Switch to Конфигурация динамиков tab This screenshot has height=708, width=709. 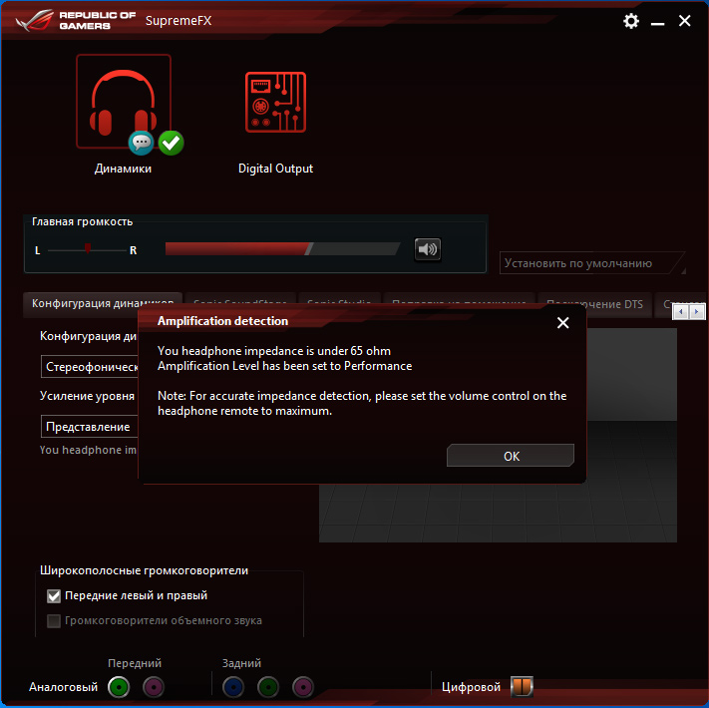click(x=103, y=303)
